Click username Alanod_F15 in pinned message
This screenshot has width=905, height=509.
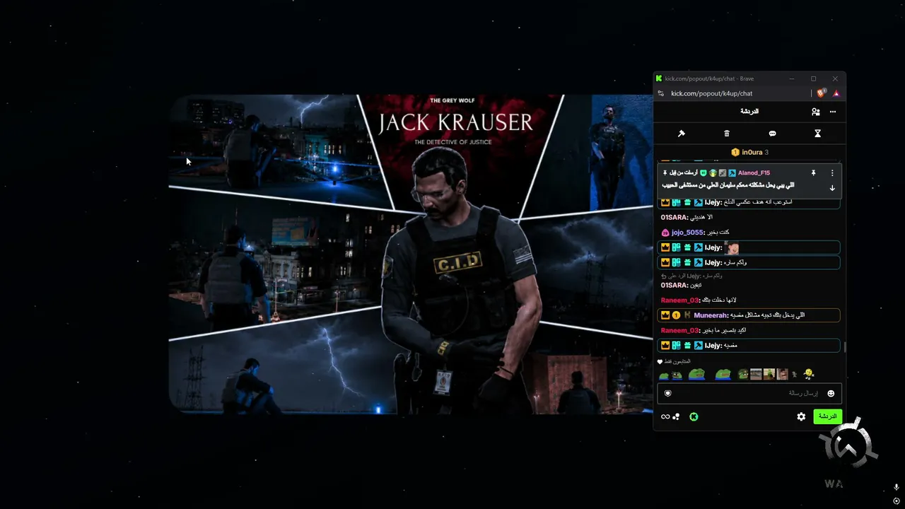click(x=754, y=172)
